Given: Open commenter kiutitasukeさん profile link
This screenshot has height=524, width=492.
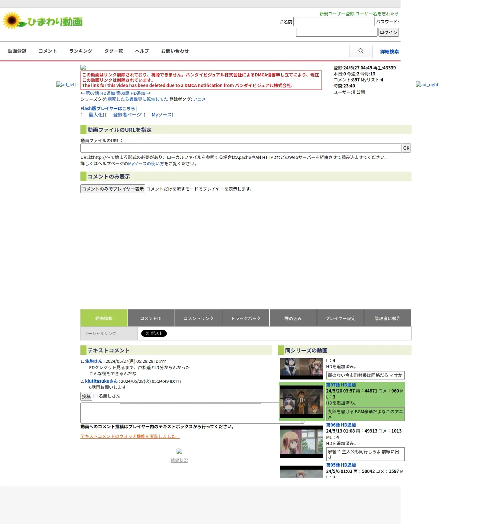Looking at the screenshot, I should point(101,381).
